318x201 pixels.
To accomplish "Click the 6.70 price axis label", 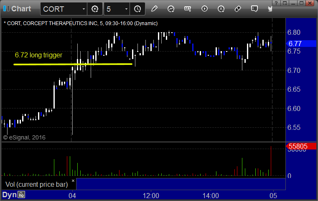I will [294, 70].
